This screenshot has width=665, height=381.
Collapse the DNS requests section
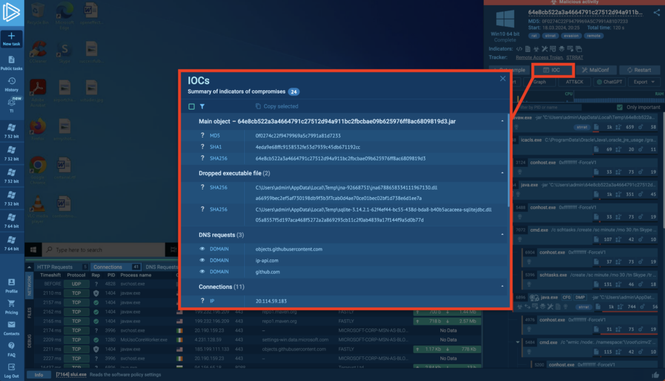pyautogui.click(x=502, y=234)
